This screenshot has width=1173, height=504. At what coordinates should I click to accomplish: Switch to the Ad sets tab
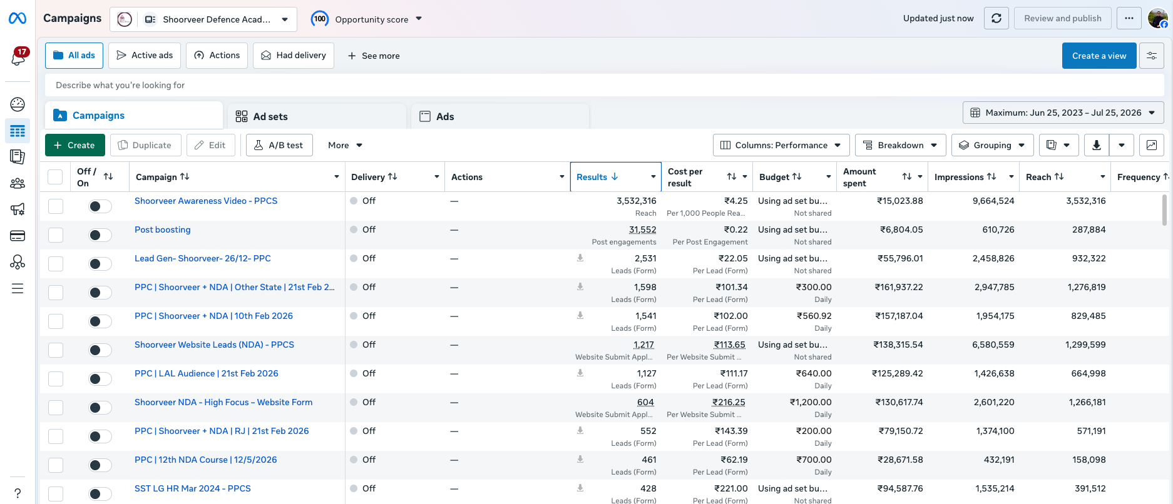click(x=317, y=116)
